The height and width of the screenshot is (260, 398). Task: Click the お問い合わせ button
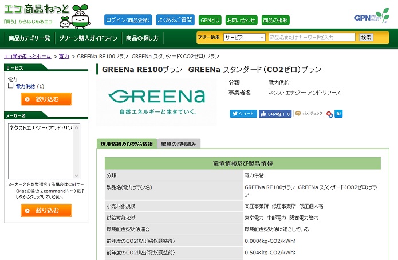coord(242,20)
